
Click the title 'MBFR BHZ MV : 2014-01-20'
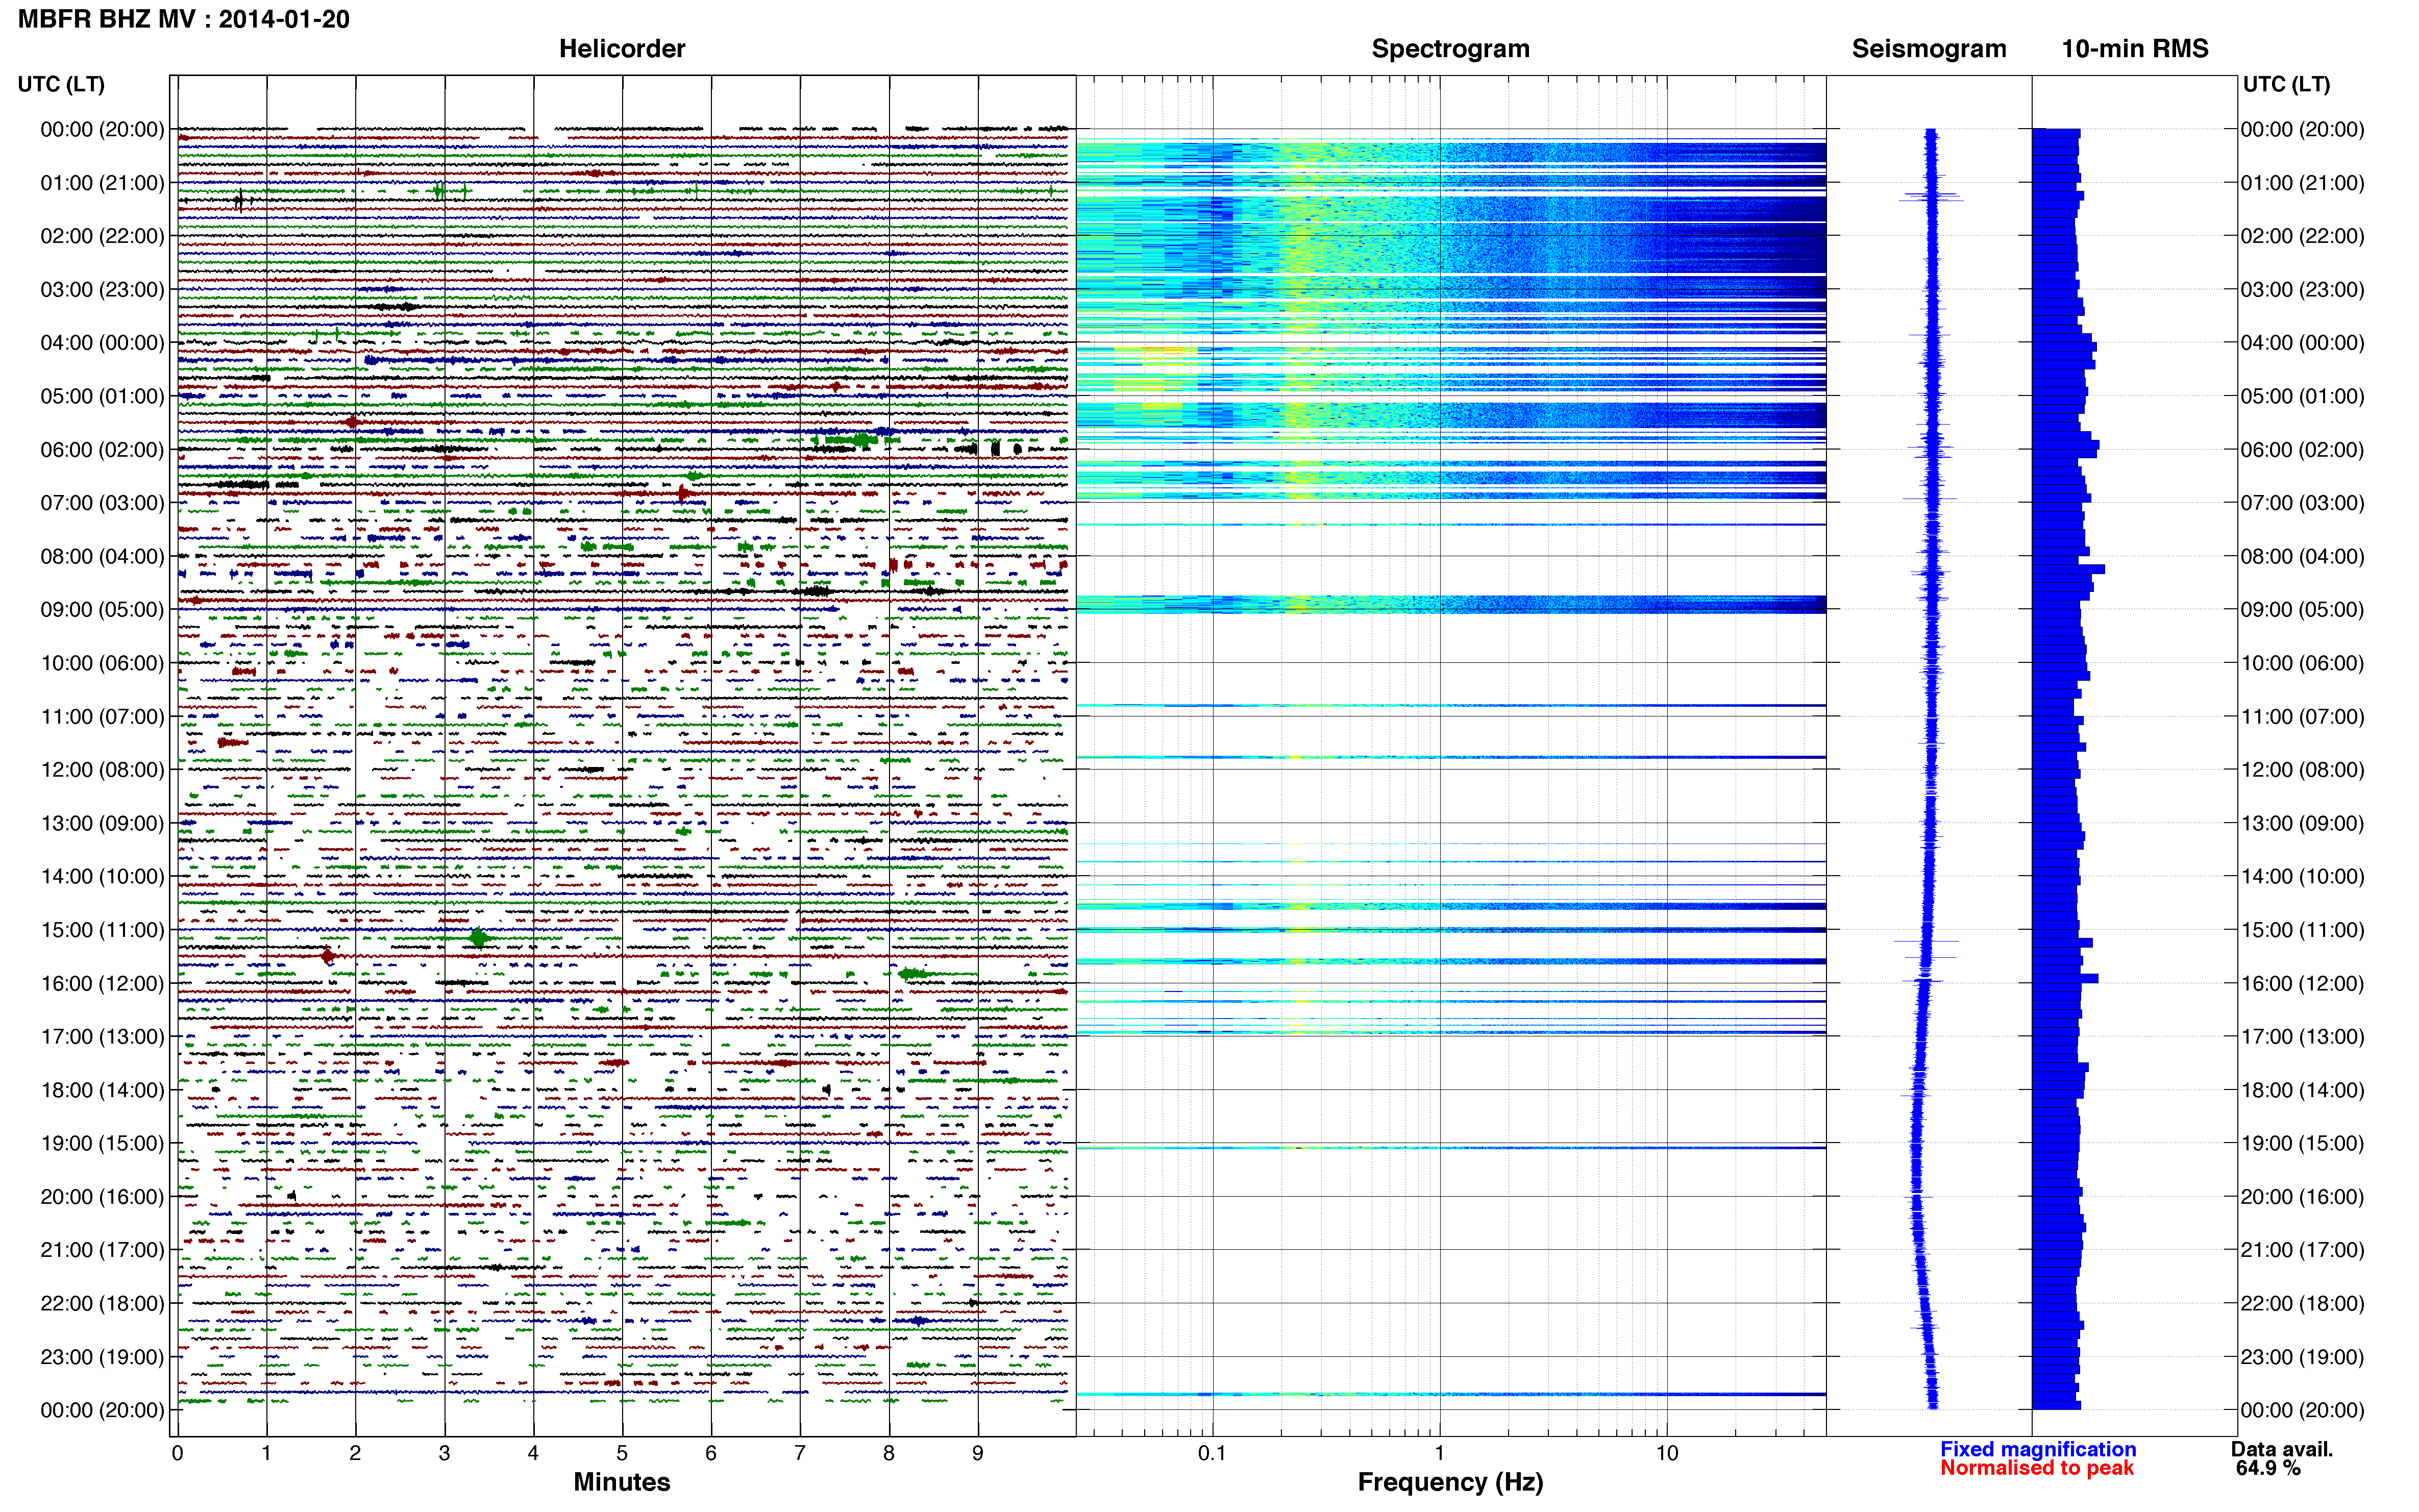[x=184, y=19]
